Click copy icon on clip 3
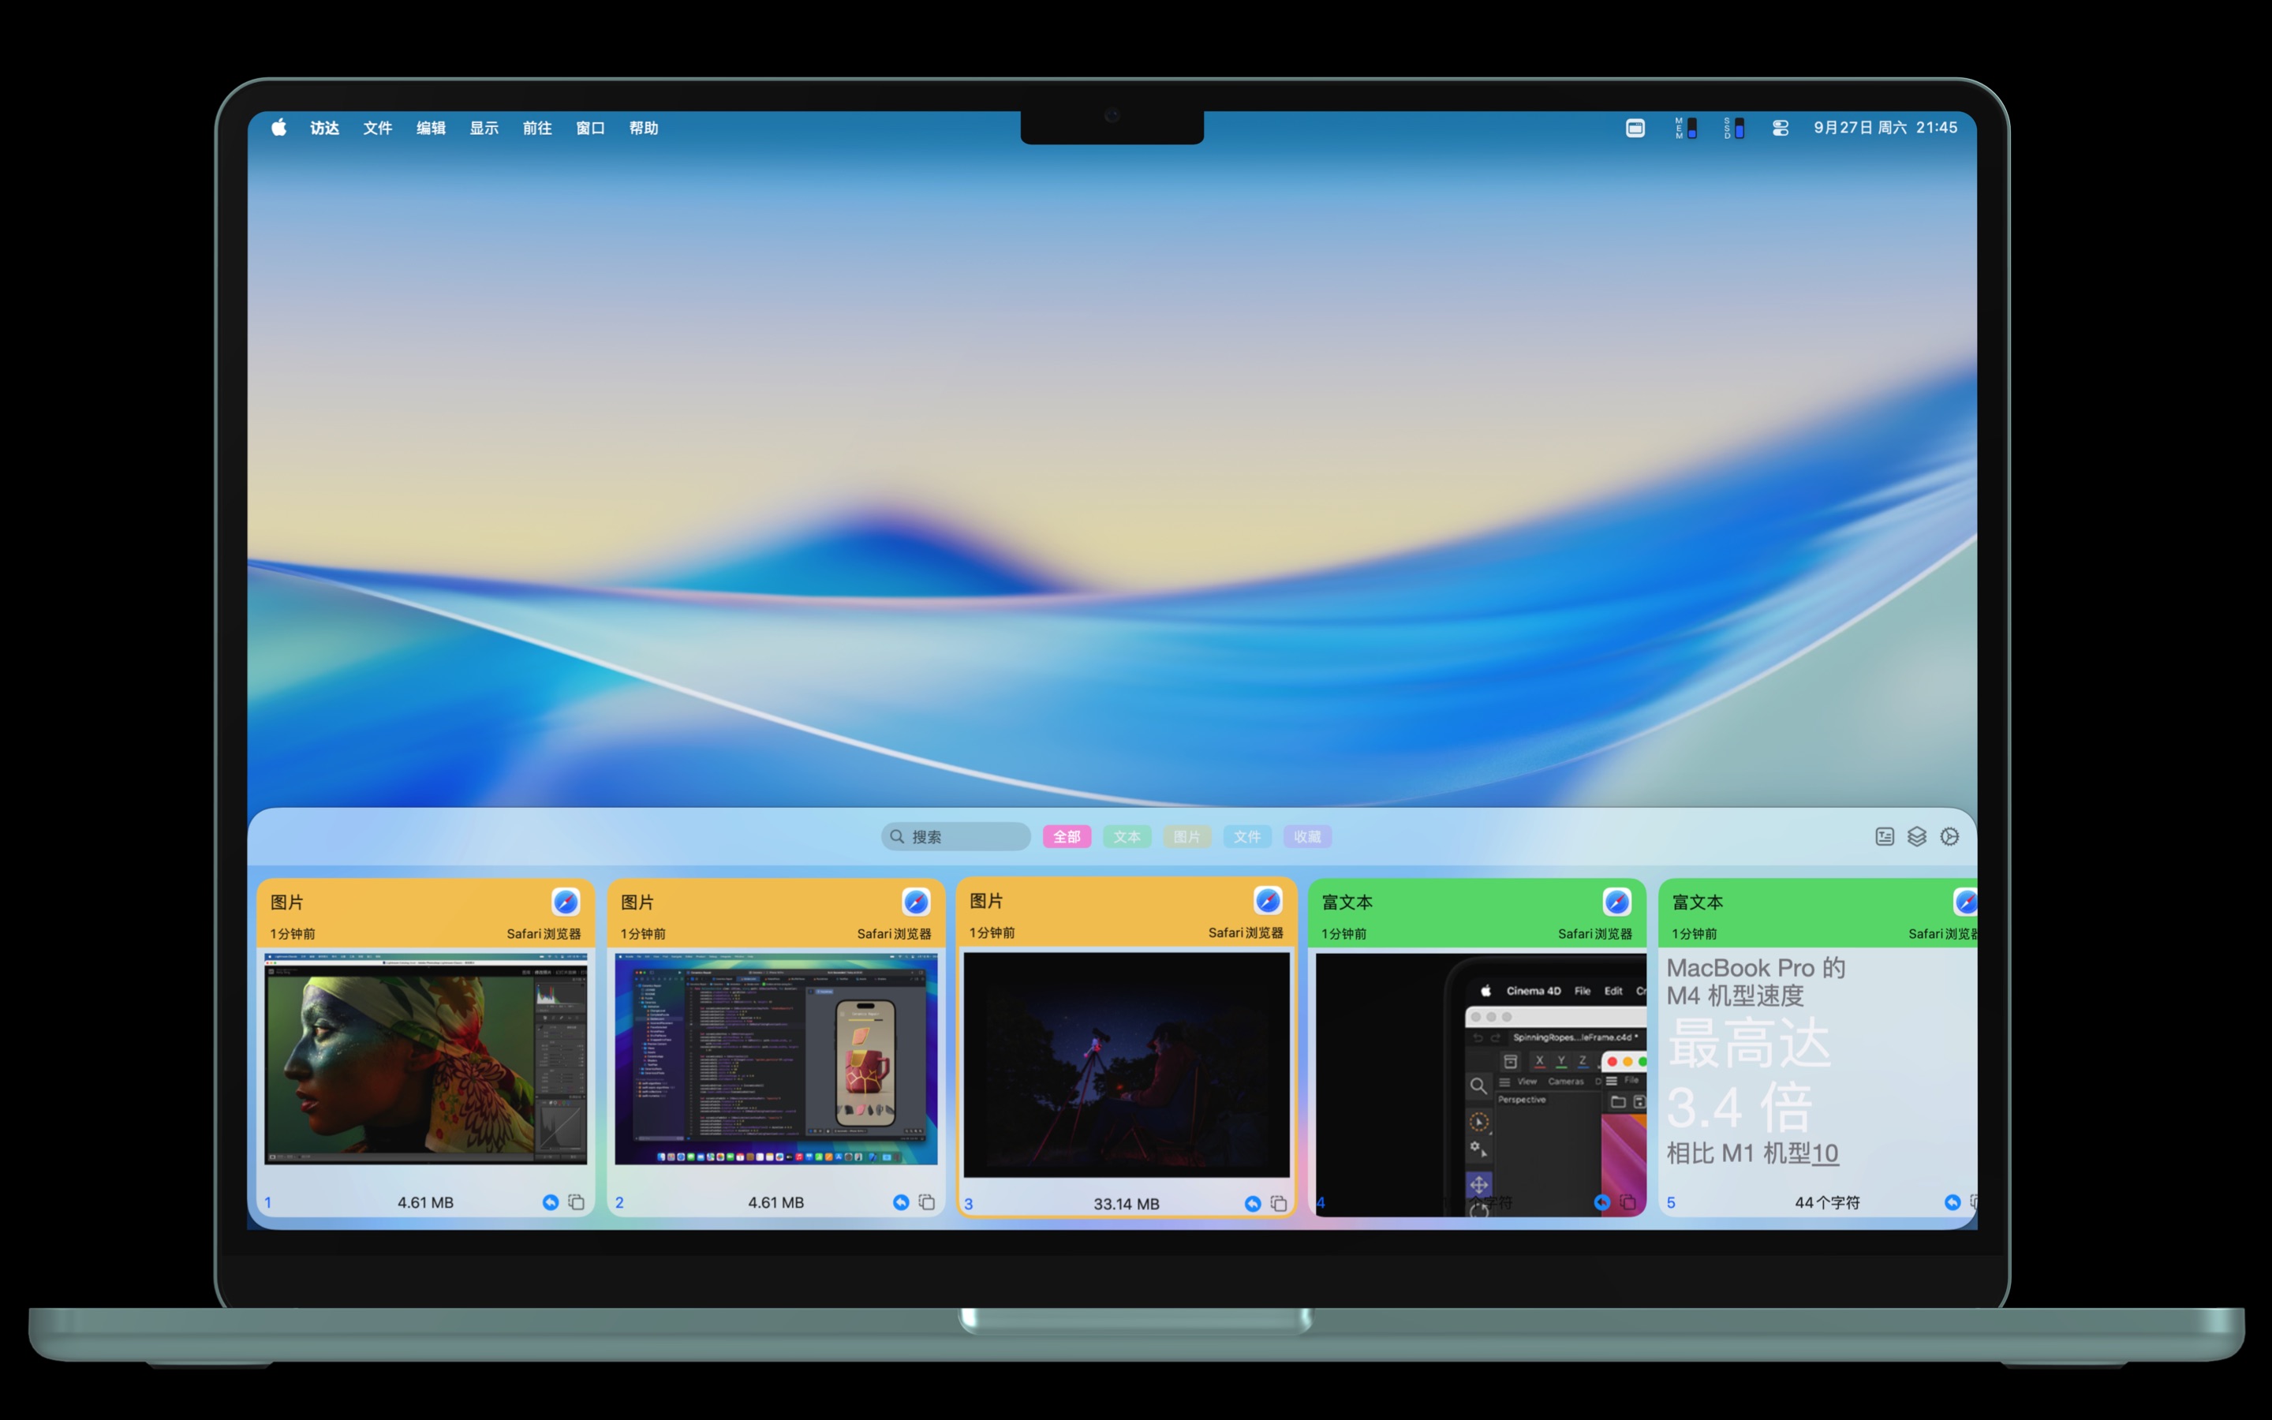The height and width of the screenshot is (1420, 2272). (x=1278, y=1203)
